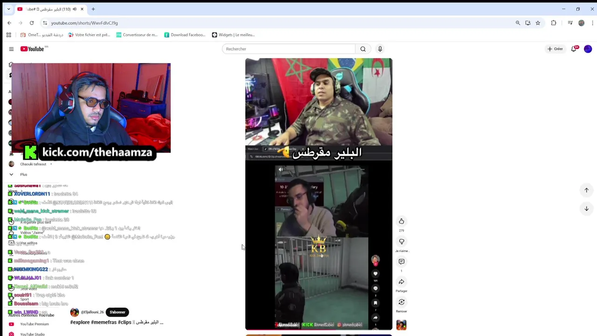Like the short with thumbs up
597x336 pixels.
pos(402,221)
